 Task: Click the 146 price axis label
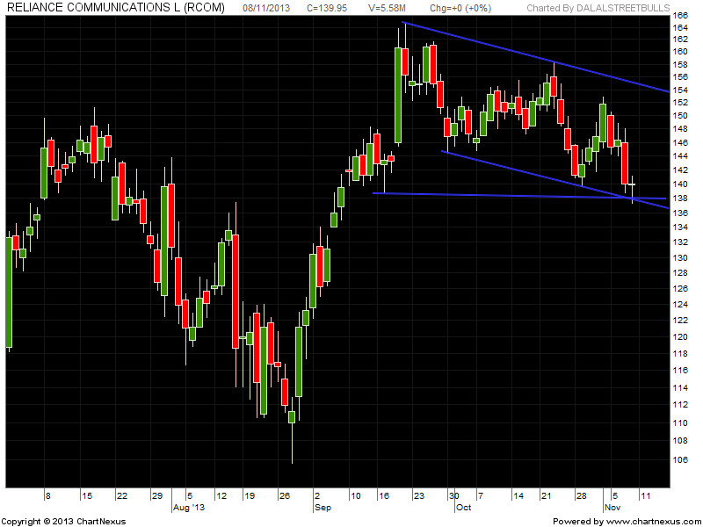click(x=680, y=143)
